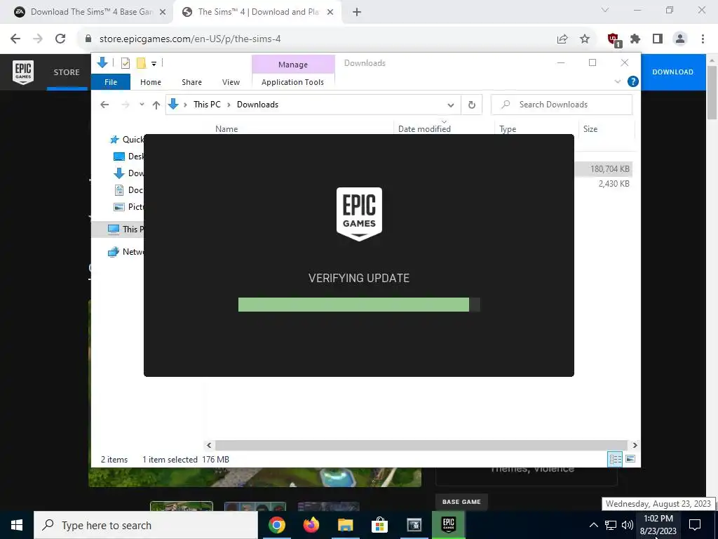The width and height of the screenshot is (718, 539).
Task: Open the Home ribbon tab in File Explorer
Action: (x=151, y=82)
